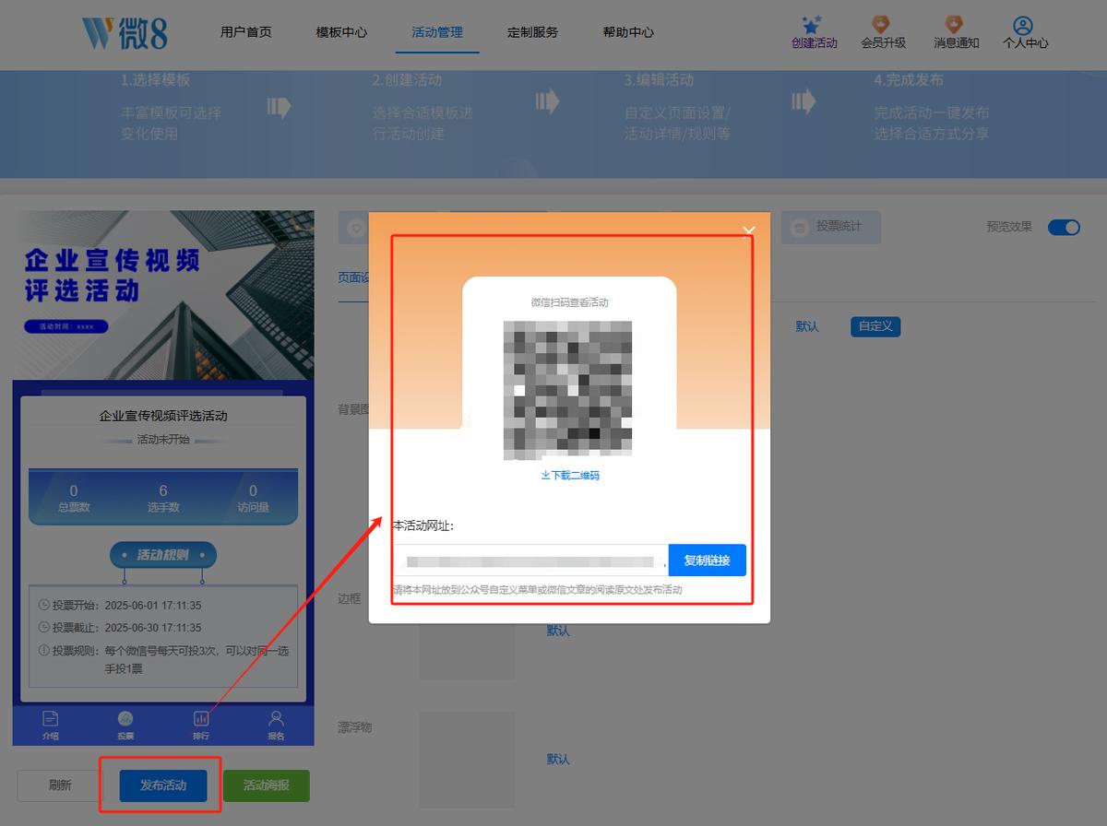The height and width of the screenshot is (826, 1107).
Task: Select 默认 beside 自定义
Action: tap(807, 326)
